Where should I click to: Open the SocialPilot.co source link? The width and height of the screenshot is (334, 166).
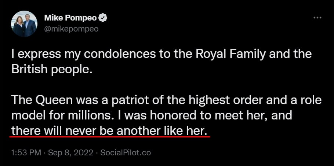[126, 152]
